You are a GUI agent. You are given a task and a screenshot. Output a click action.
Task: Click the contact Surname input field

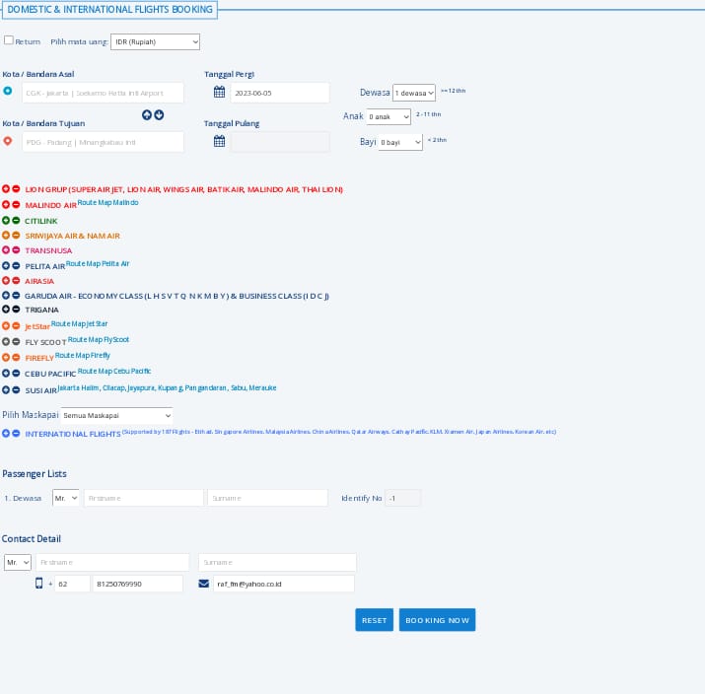tap(277, 562)
